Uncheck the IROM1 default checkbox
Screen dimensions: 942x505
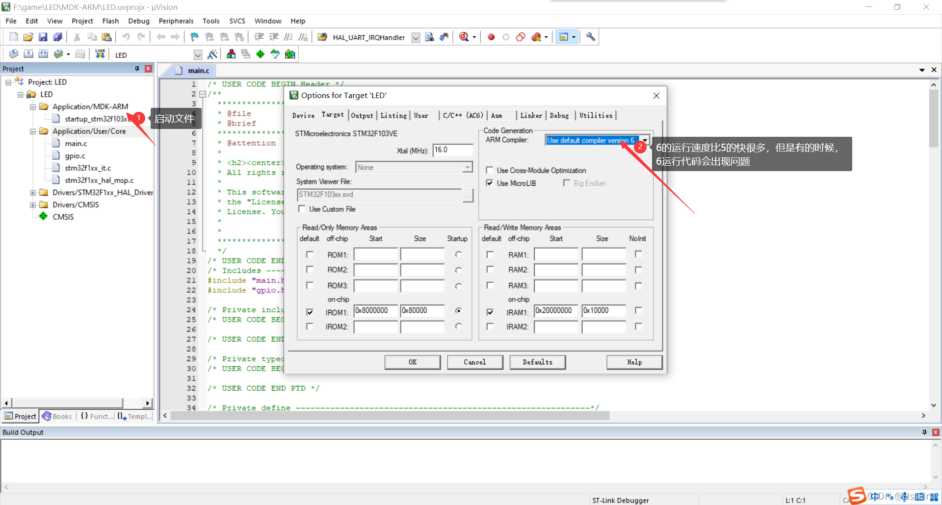[310, 312]
